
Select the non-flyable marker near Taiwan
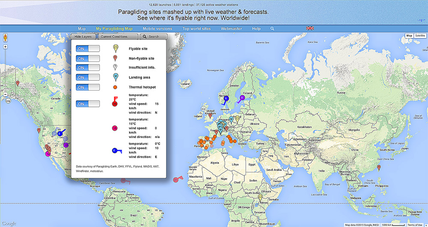tap(379, 167)
